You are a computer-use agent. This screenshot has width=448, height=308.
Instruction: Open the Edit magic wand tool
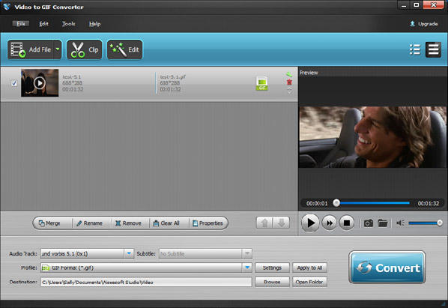125,49
